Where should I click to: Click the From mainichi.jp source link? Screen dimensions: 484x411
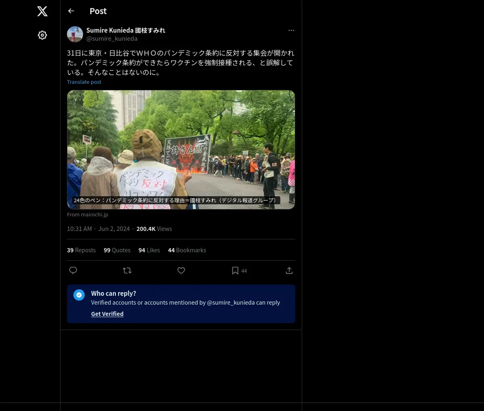coord(88,215)
